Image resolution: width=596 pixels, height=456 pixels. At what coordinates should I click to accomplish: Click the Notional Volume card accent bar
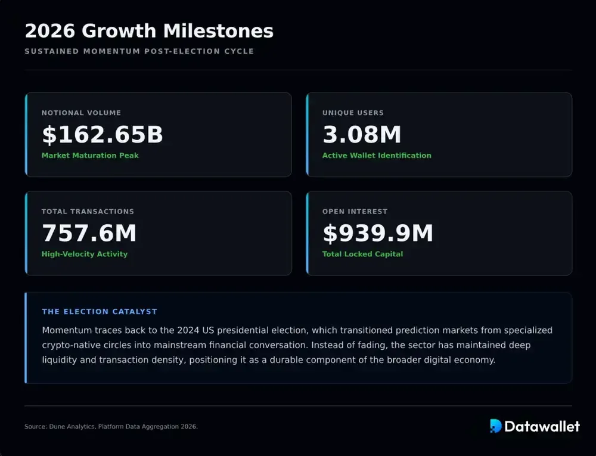tap(26, 134)
